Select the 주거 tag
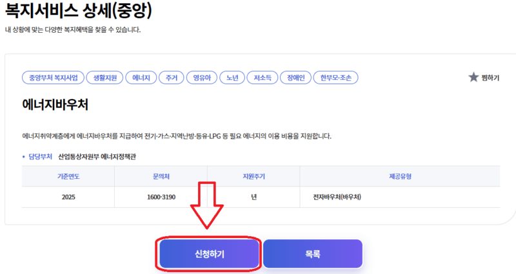Image resolution: width=516 pixels, height=274 pixels. [x=171, y=78]
